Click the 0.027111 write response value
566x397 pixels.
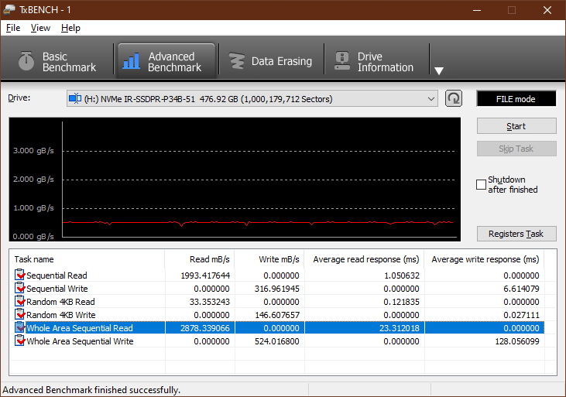click(521, 315)
